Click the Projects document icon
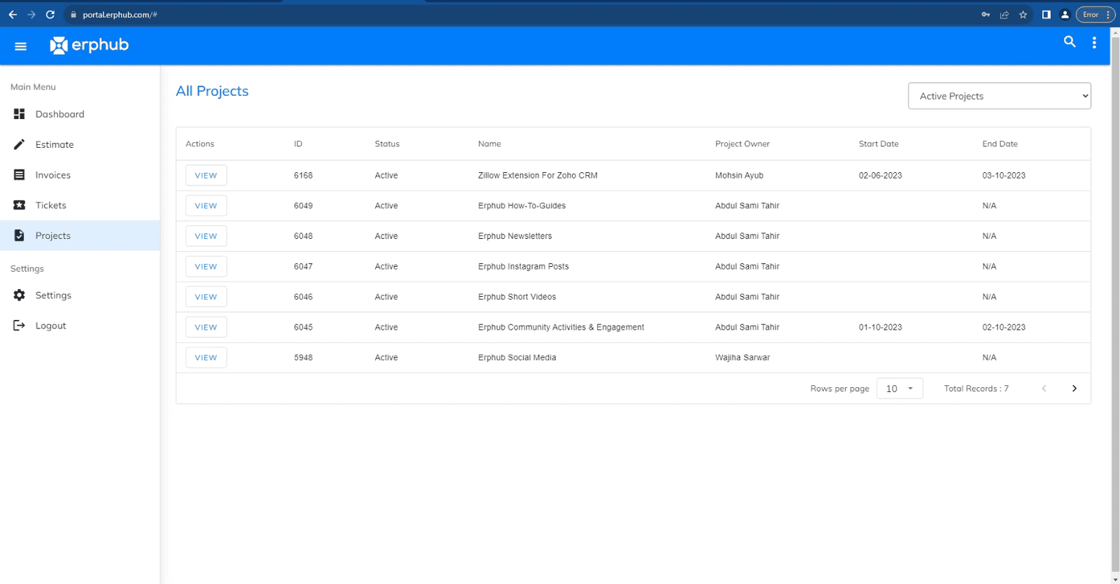 click(20, 236)
